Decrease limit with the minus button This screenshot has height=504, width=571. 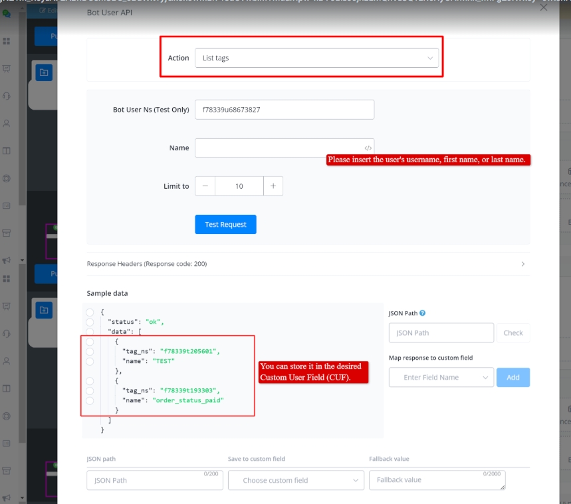point(205,186)
